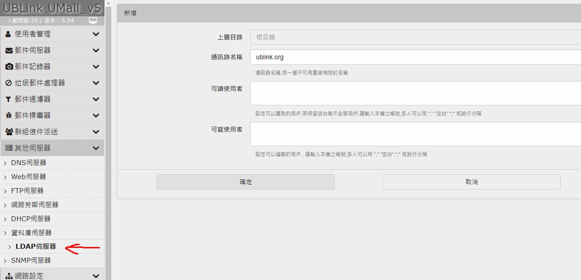Click the server icon for 其他伺服器
The width and height of the screenshot is (581, 280).
[9, 148]
